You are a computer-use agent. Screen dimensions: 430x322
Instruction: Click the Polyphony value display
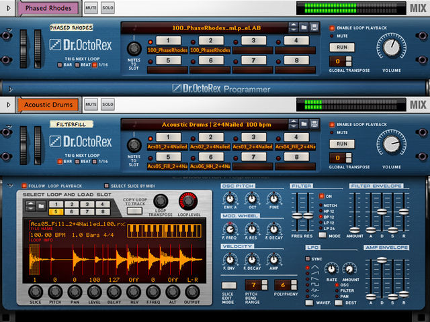tap(283, 285)
